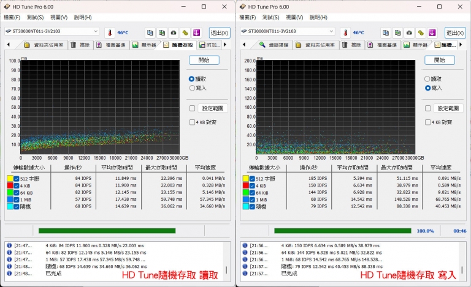Screen dimensions: 471x287
Task: Click '22.396 ms' cell in results table
Action: 172,178
